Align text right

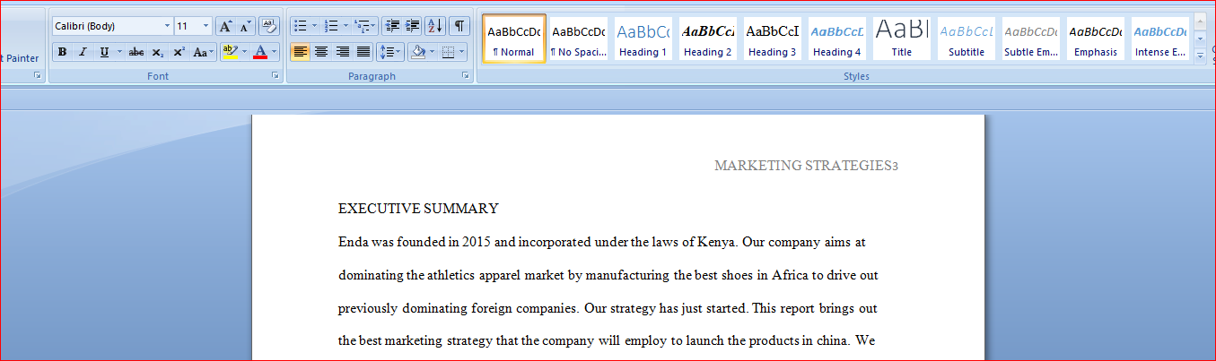(342, 52)
